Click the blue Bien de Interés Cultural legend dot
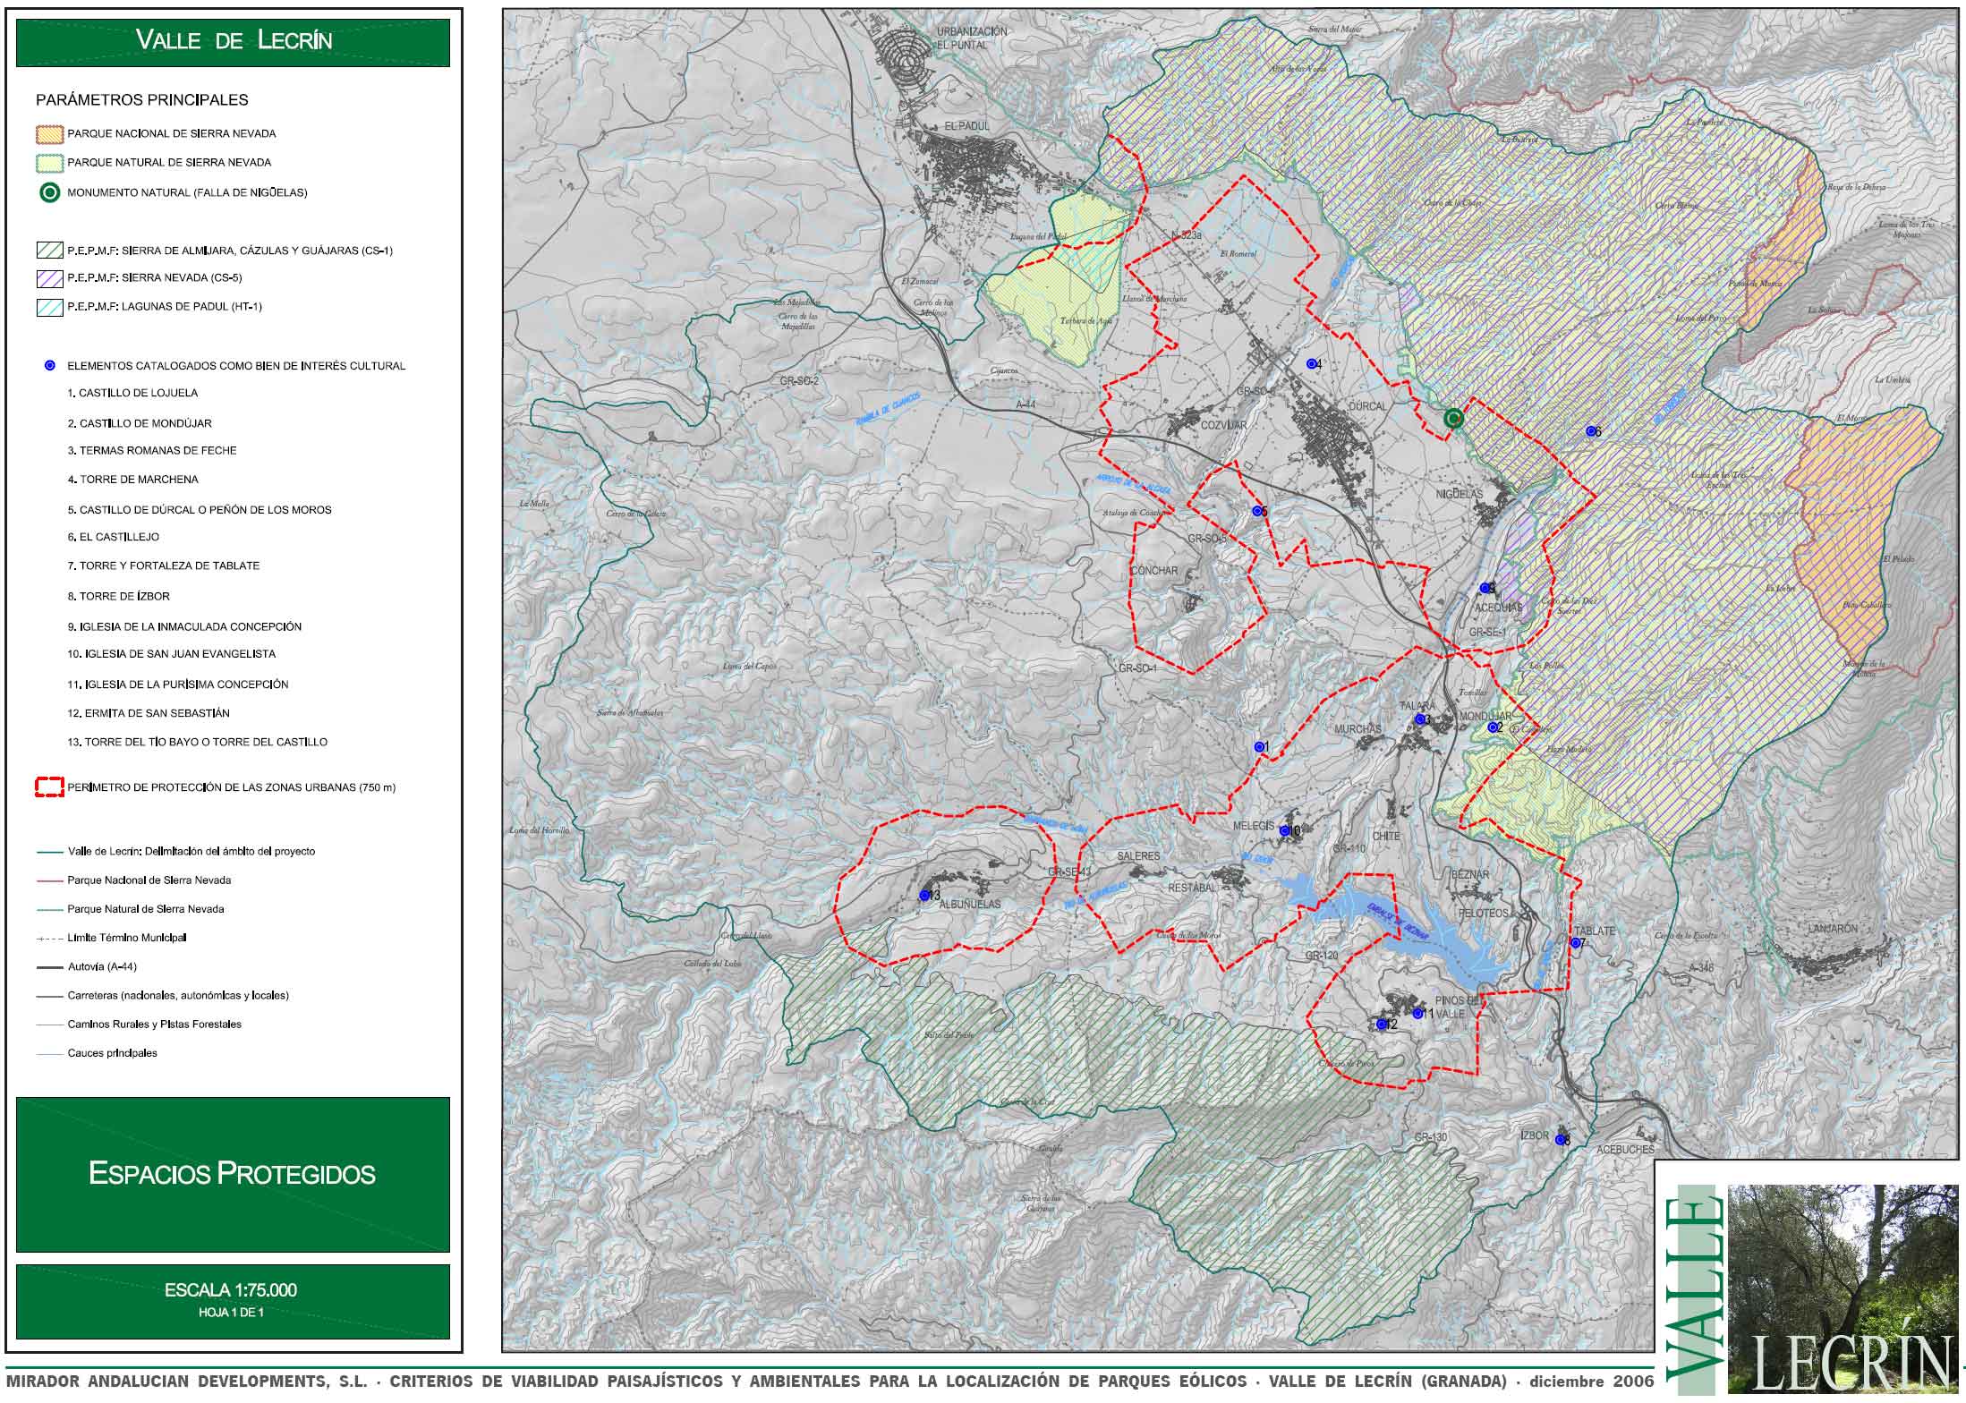The image size is (1966, 1403). [x=50, y=366]
